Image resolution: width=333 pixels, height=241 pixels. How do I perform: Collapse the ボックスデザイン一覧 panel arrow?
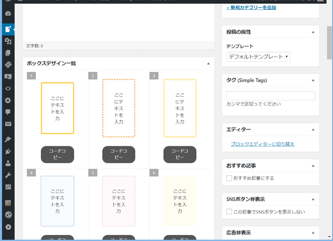pos(208,64)
